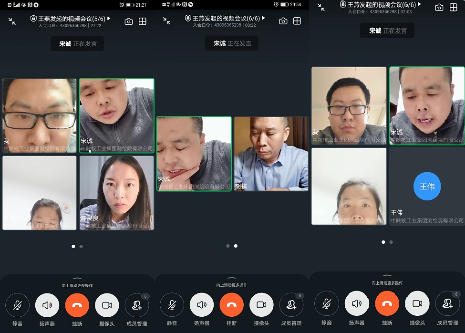Select the 胡祺 video tile
465x333 pixels.
tap(271, 154)
